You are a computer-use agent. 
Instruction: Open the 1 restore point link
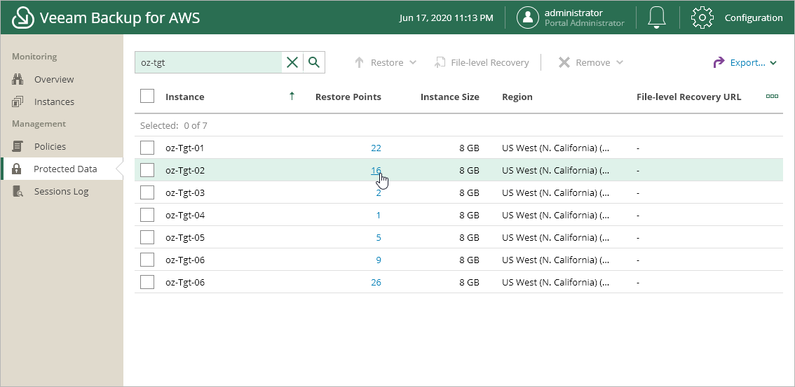[x=379, y=215]
